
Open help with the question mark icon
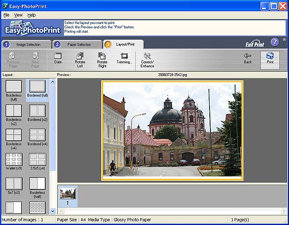[x=275, y=42]
